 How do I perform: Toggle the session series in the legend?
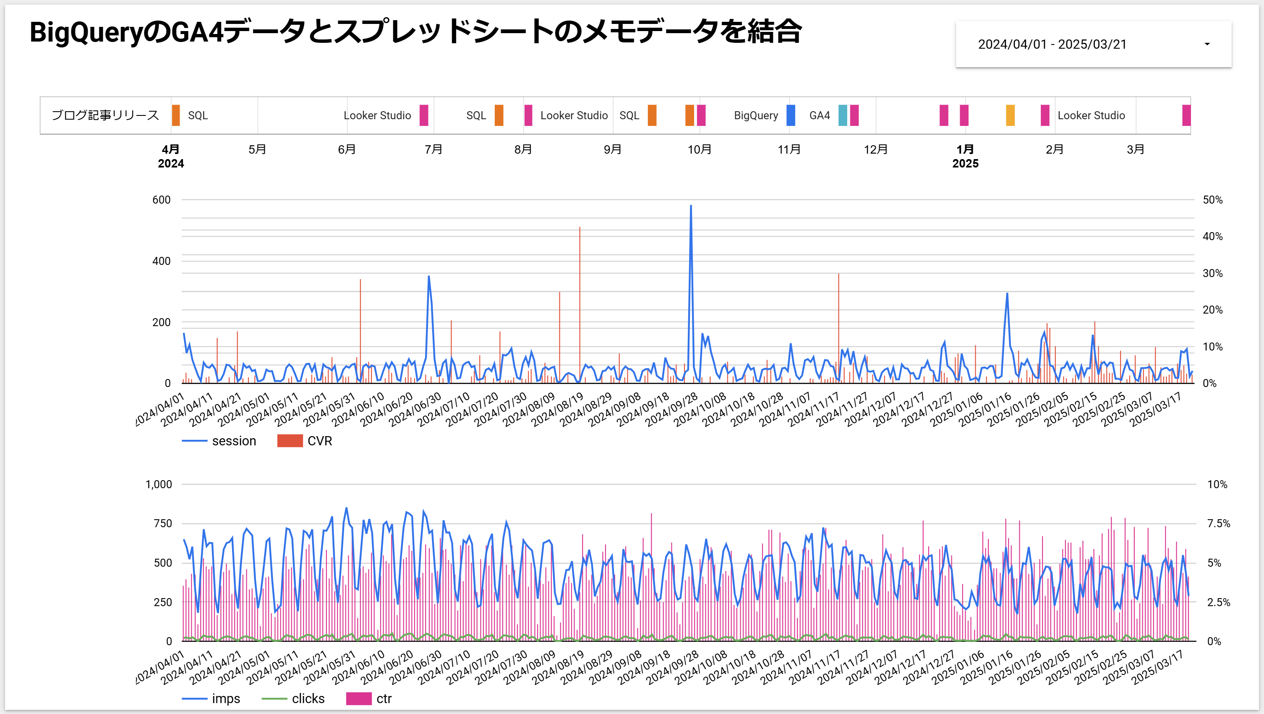[x=219, y=441]
